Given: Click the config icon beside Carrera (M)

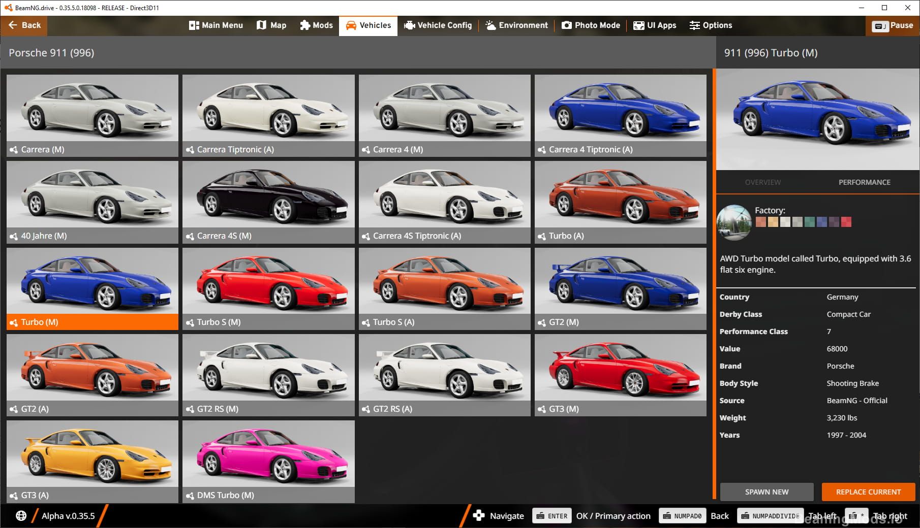Looking at the screenshot, I should (14, 150).
